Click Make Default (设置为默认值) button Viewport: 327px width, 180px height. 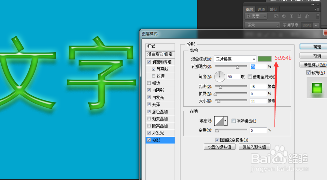pos(220,147)
